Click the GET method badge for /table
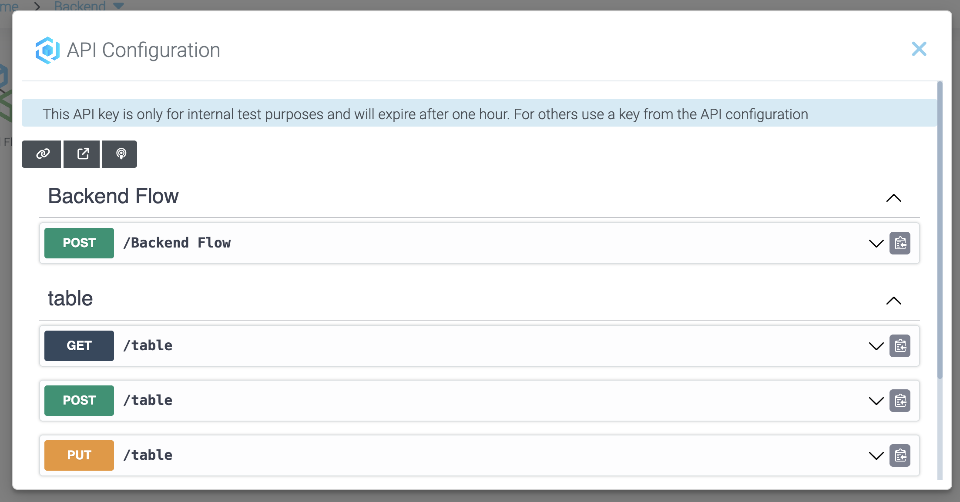Viewport: 960px width, 502px height. point(79,346)
